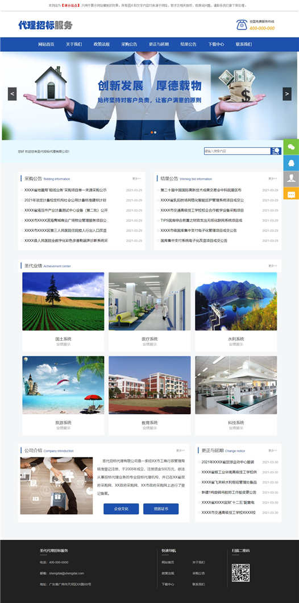This screenshot has height=603, width=299.
Task: Select the orange carousel indicator dot
Action: [152, 133]
